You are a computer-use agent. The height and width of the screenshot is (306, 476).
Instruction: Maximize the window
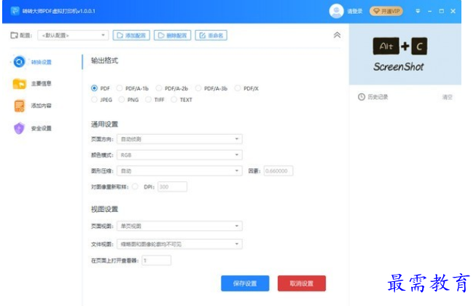[x=442, y=11]
